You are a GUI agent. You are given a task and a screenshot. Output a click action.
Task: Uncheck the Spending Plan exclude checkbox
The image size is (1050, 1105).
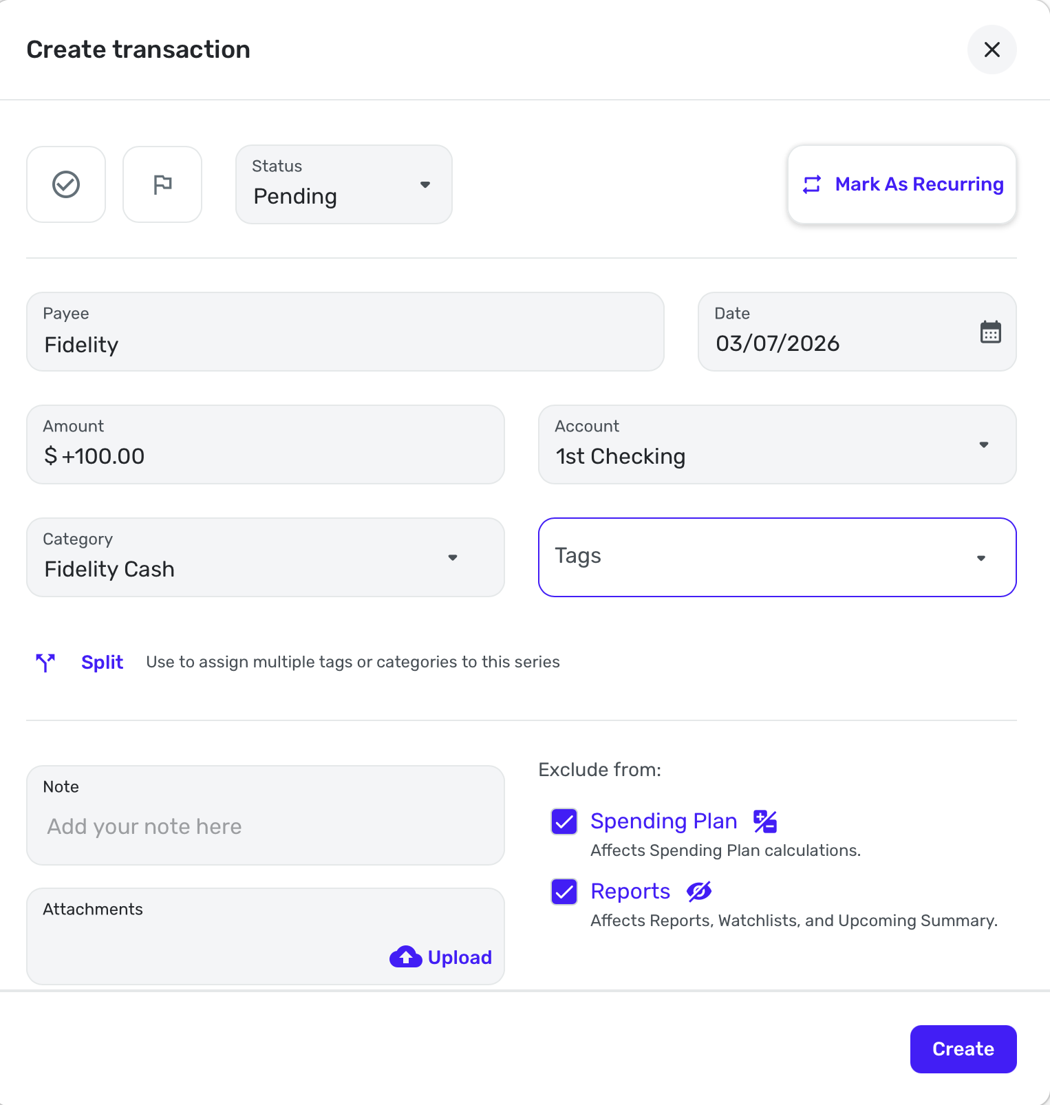click(564, 822)
